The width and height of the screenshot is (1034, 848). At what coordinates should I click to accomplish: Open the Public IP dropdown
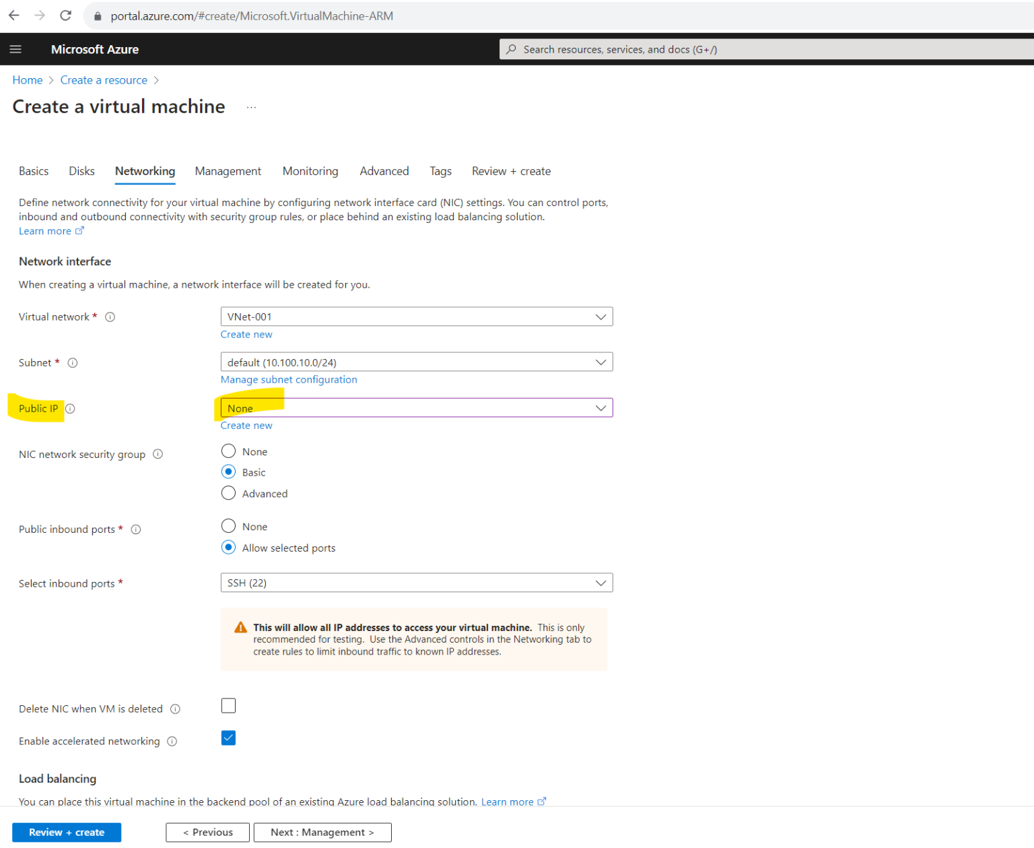coord(600,407)
